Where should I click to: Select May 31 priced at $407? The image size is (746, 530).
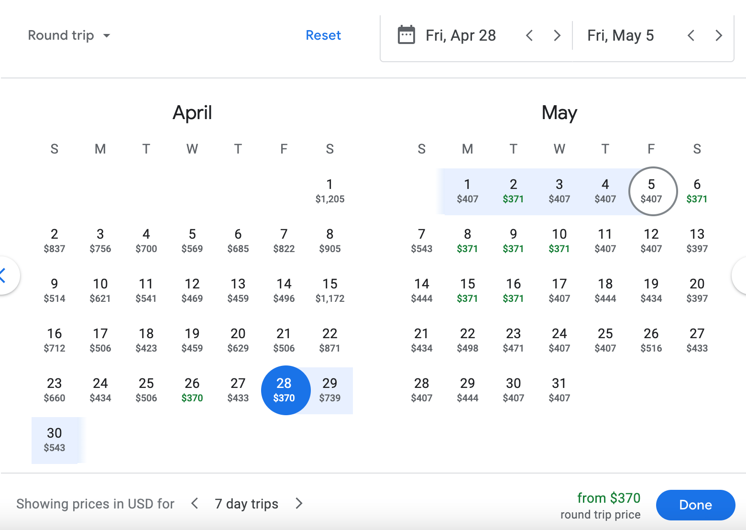pyautogui.click(x=559, y=390)
